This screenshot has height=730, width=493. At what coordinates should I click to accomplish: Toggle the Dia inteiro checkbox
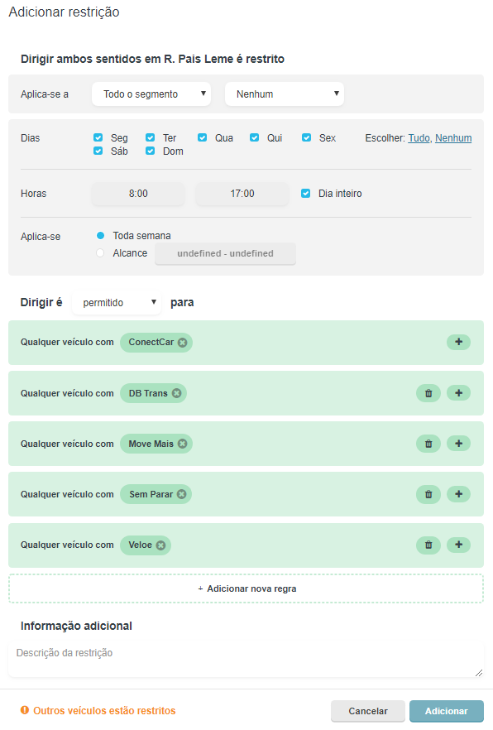coord(305,193)
